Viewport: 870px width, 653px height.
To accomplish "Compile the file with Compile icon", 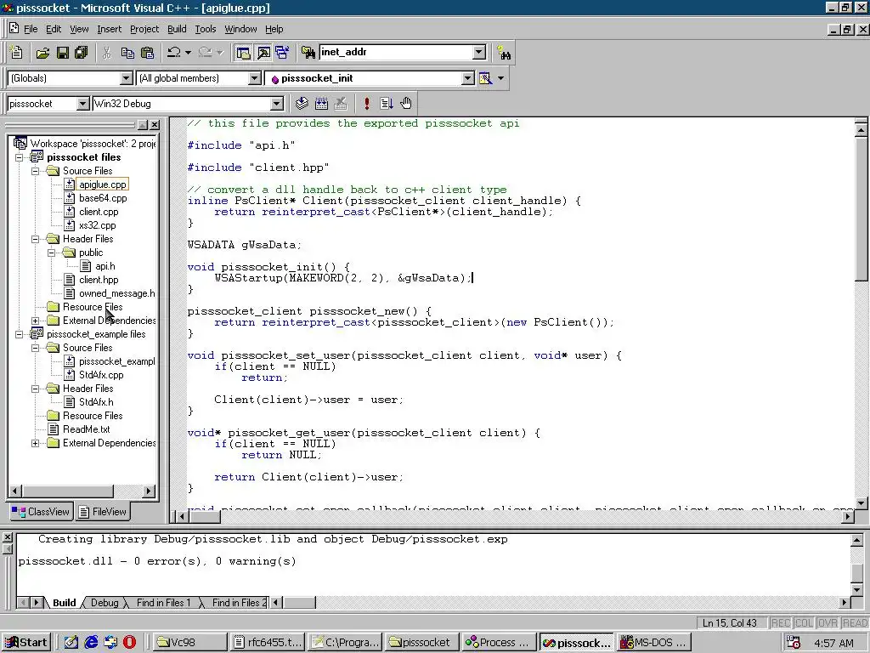I will point(302,103).
